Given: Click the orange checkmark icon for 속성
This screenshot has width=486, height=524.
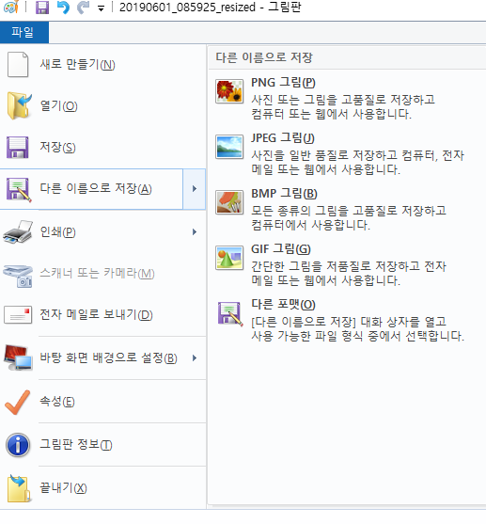Looking at the screenshot, I should tap(17, 402).
